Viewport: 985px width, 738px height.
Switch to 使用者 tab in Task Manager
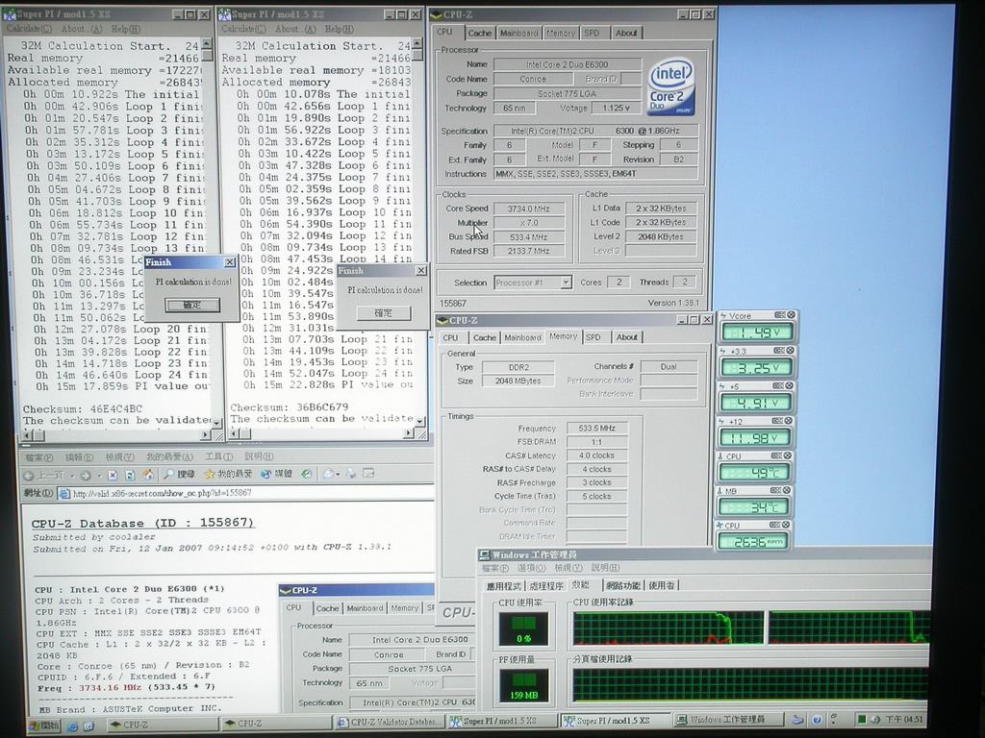[662, 585]
